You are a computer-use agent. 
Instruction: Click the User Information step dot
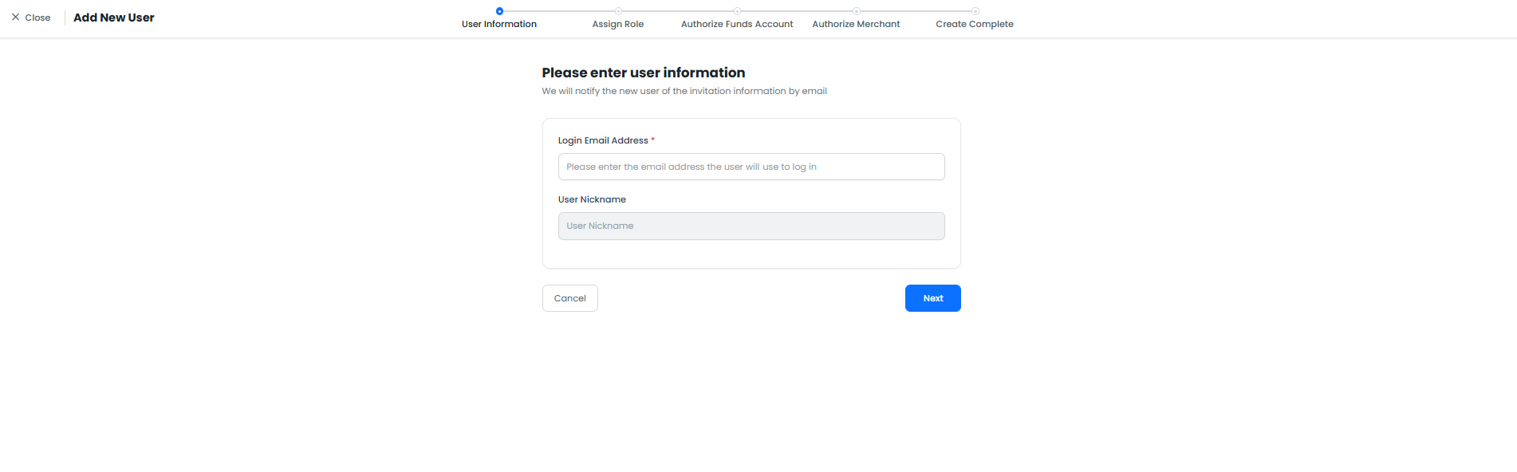coord(499,11)
